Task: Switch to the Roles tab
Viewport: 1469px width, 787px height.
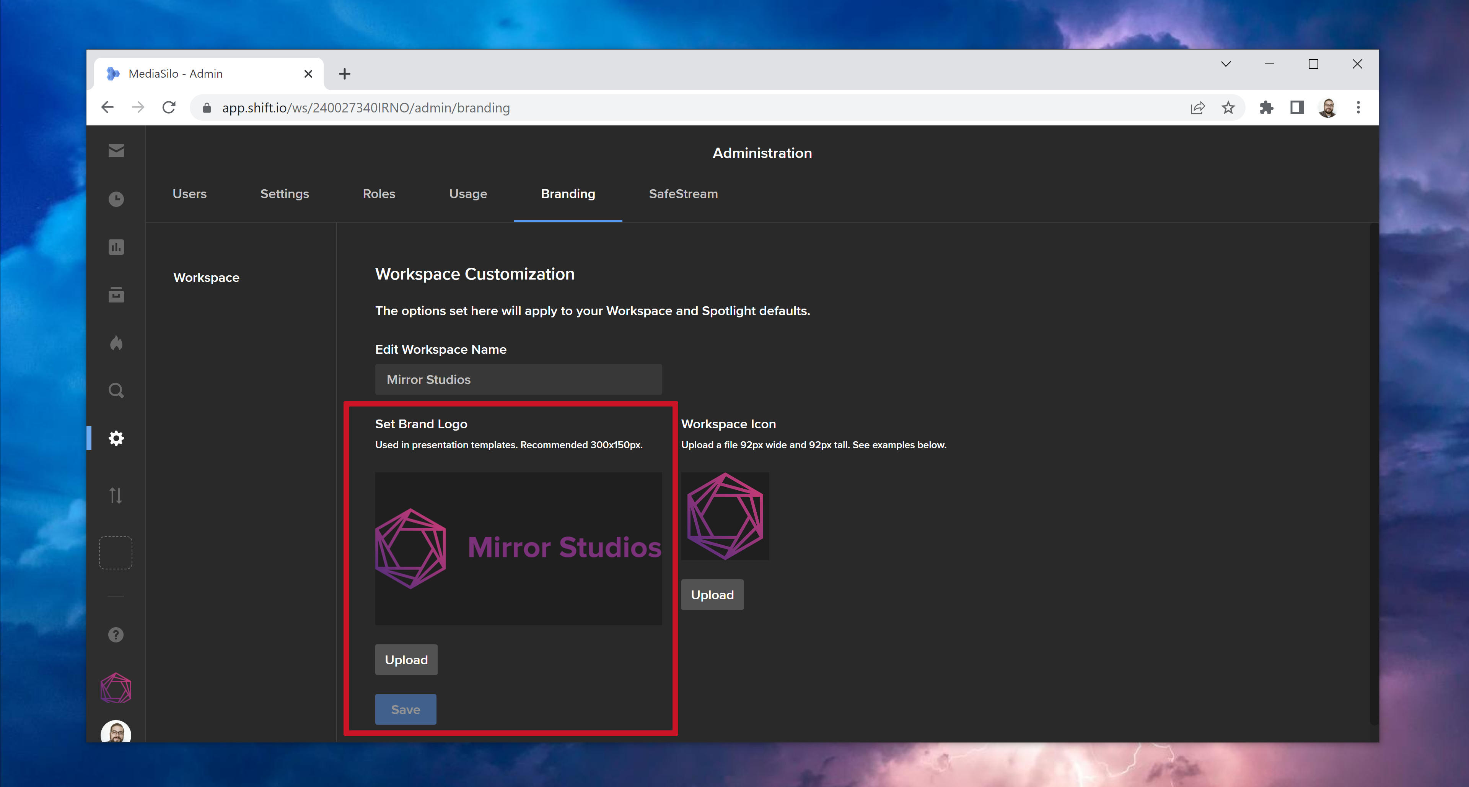Action: point(379,194)
